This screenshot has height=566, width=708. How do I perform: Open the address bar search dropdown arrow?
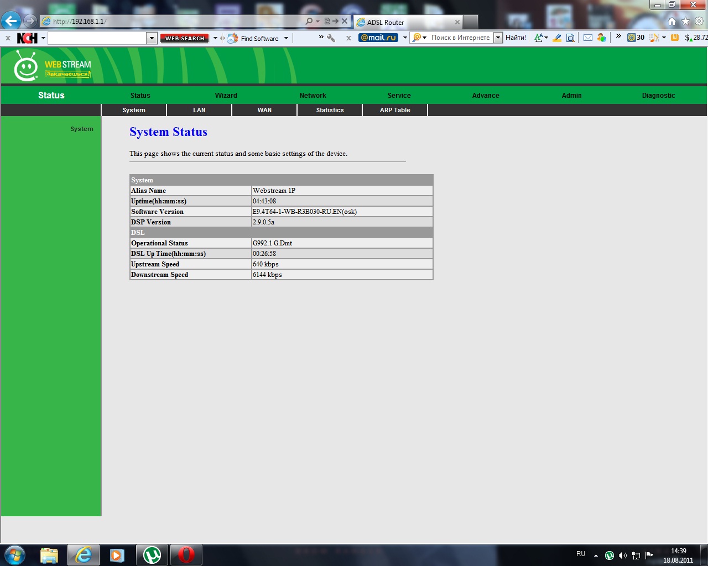317,22
